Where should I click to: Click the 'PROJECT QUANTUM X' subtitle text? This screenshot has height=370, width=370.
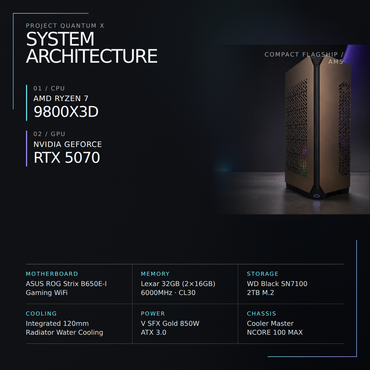coord(65,25)
